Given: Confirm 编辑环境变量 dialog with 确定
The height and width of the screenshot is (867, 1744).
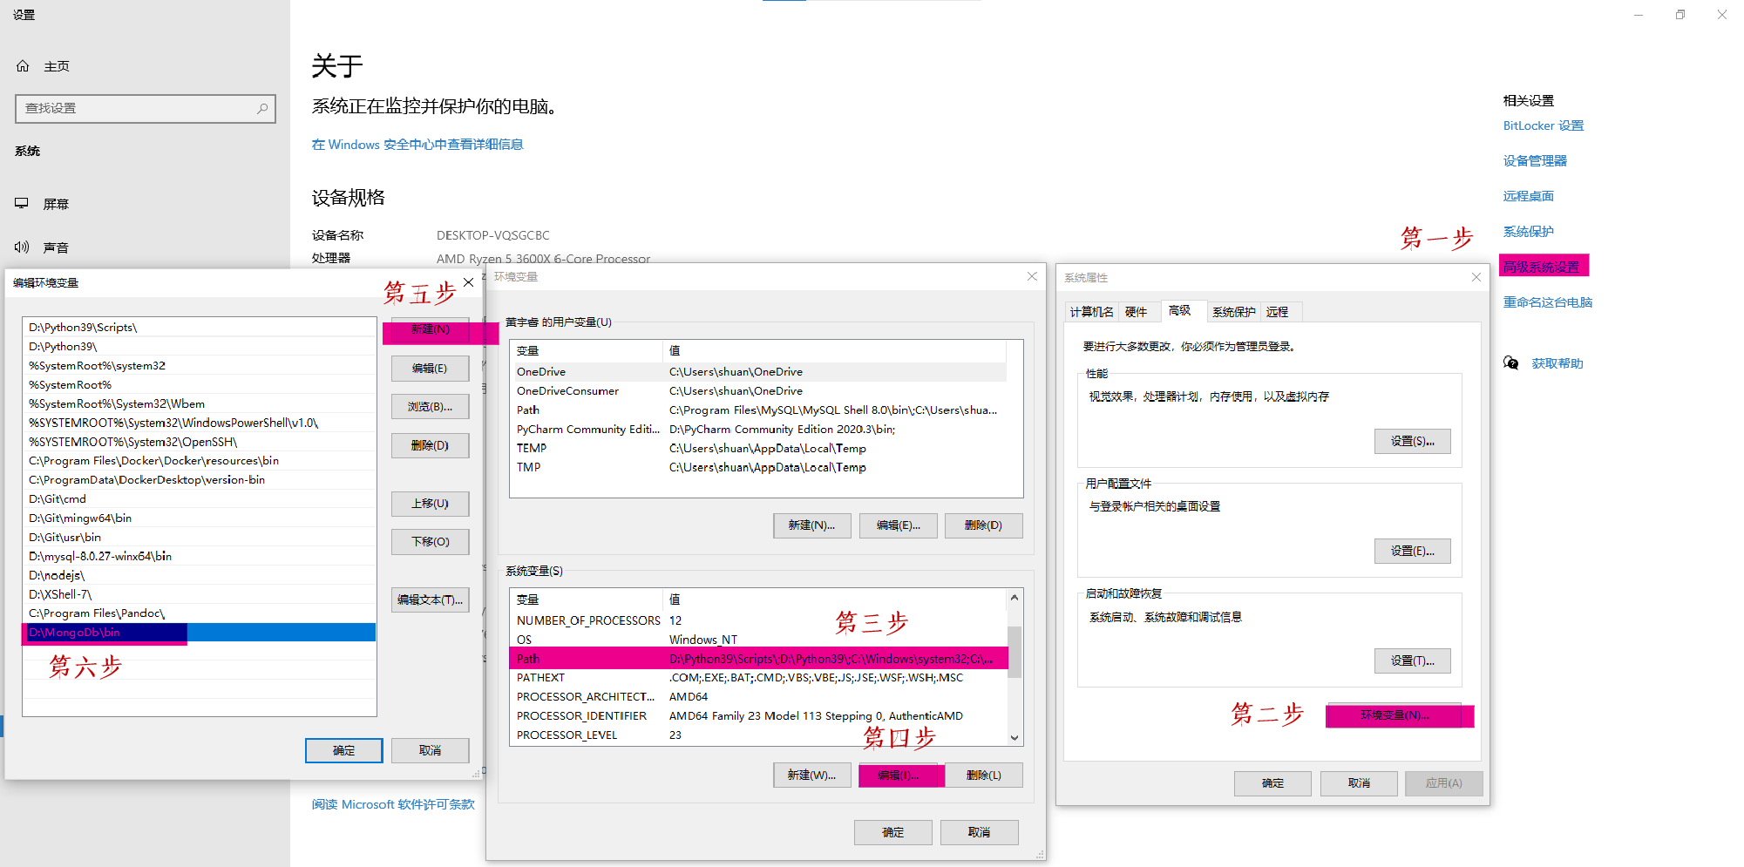Looking at the screenshot, I should (x=344, y=750).
